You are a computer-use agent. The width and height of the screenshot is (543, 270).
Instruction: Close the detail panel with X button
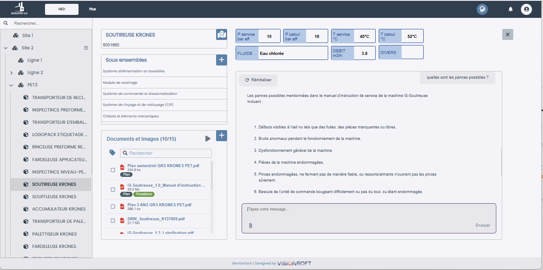point(508,34)
